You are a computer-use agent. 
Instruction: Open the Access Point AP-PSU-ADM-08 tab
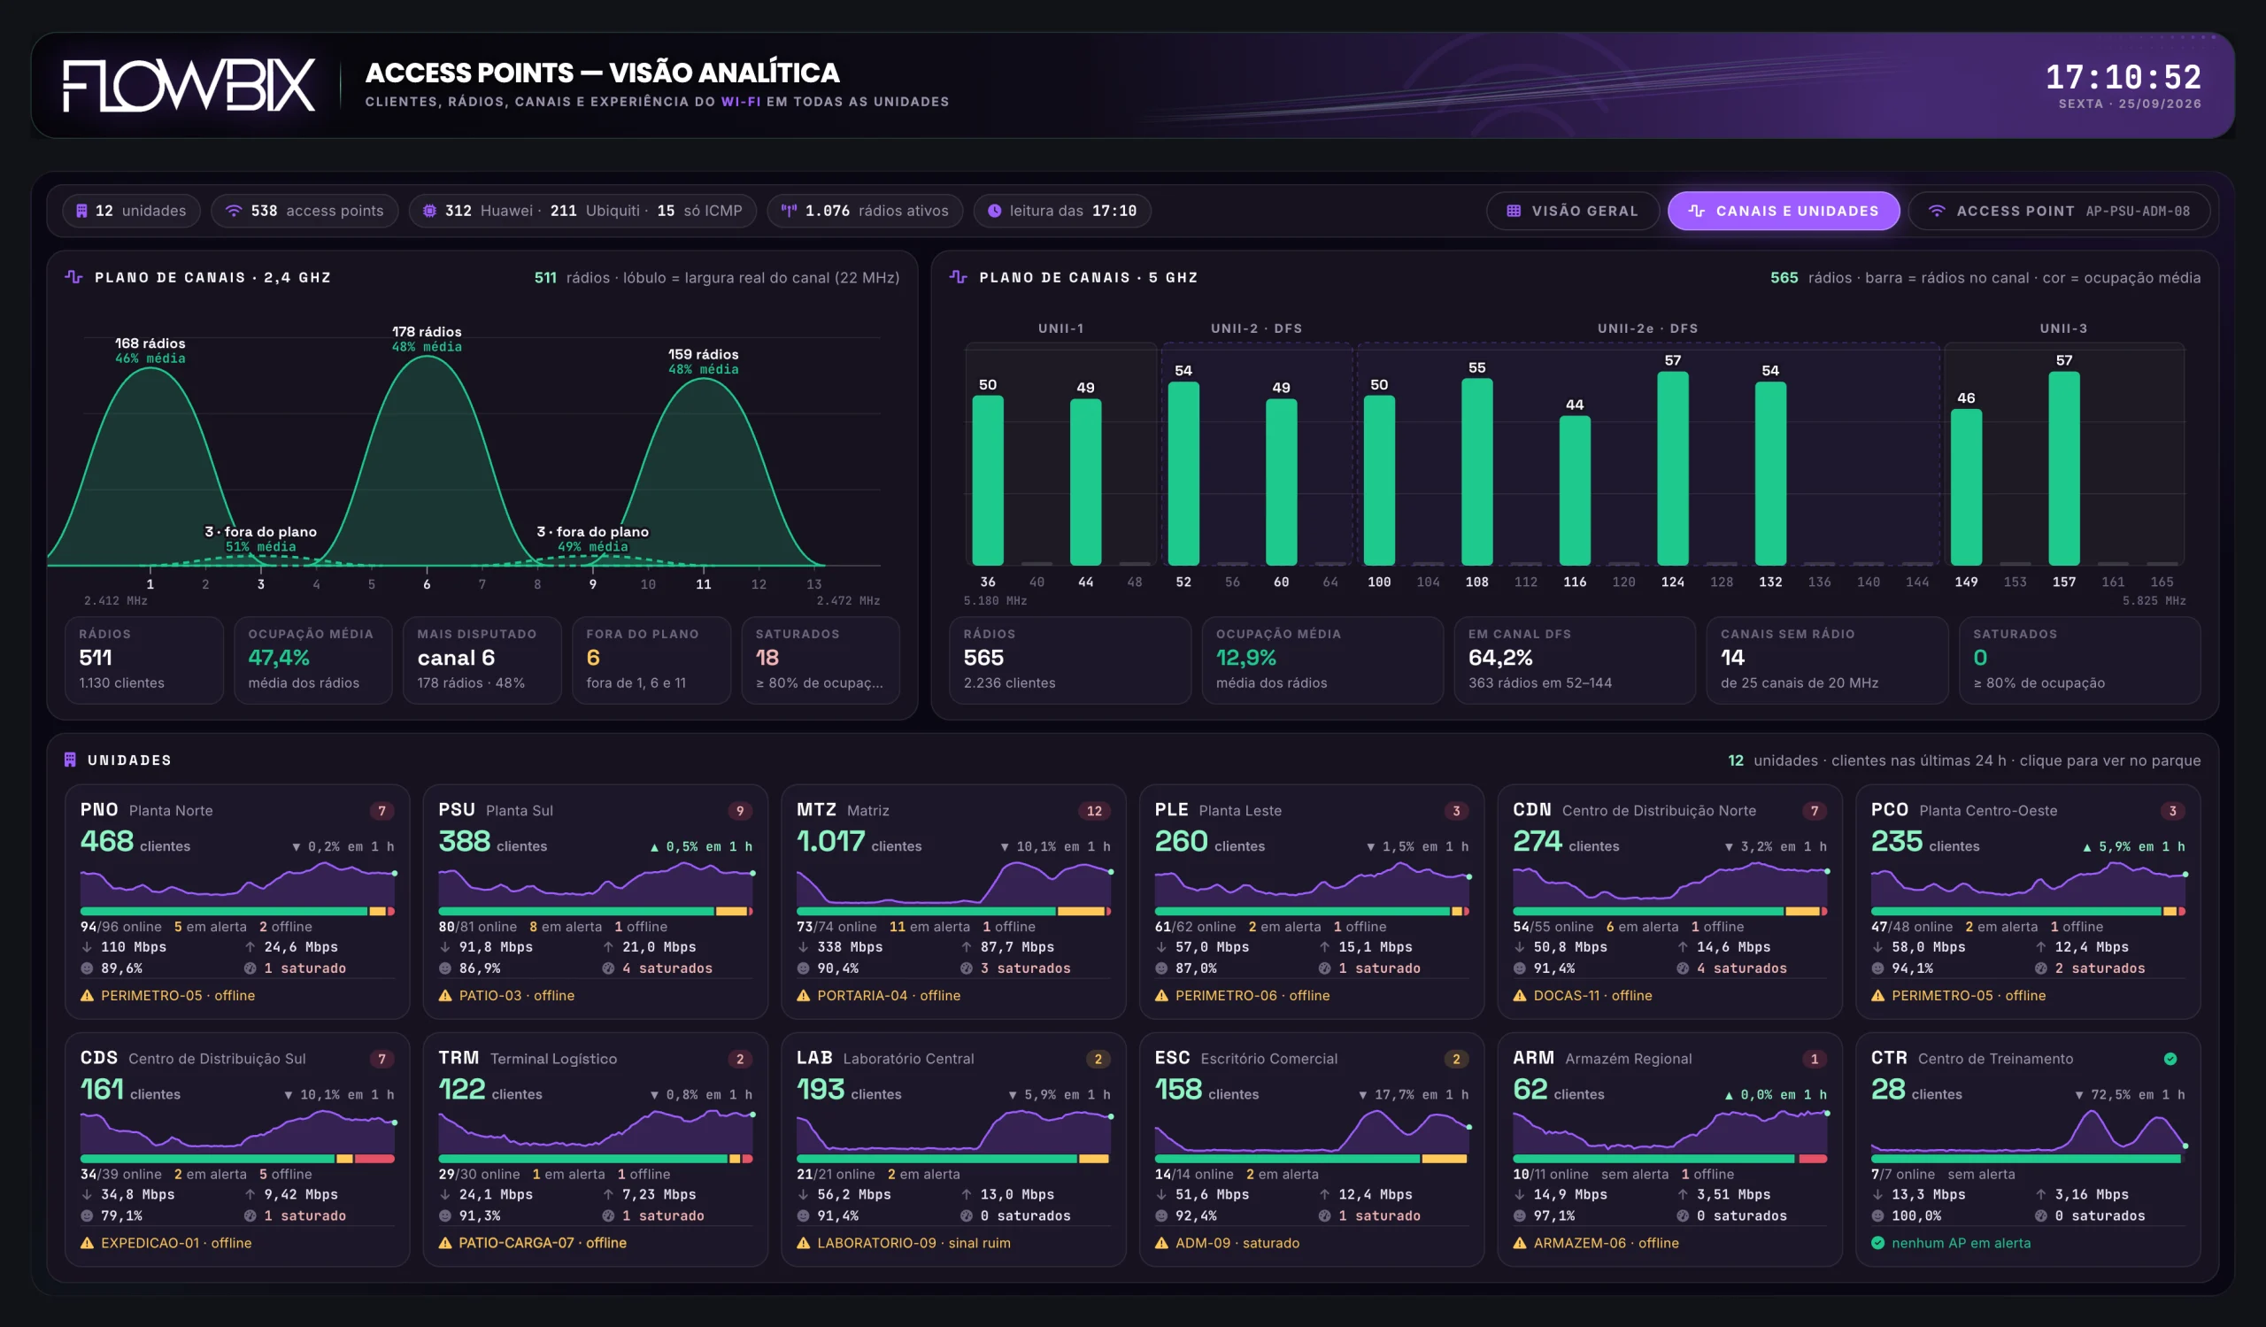[2060, 212]
